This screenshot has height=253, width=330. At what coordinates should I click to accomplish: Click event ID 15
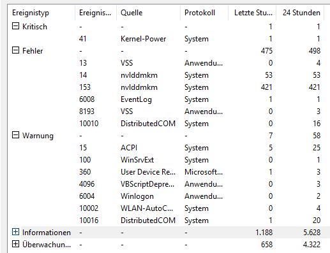click(x=83, y=148)
